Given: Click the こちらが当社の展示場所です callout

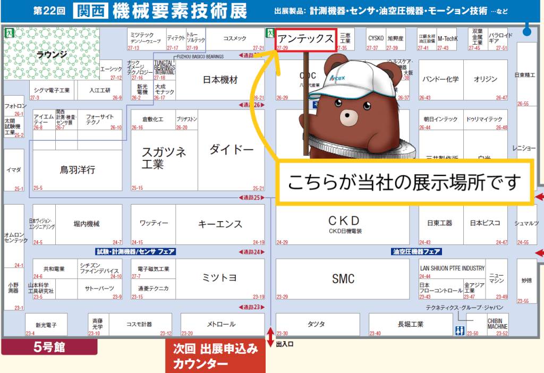Looking at the screenshot, I should pyautogui.click(x=405, y=182).
